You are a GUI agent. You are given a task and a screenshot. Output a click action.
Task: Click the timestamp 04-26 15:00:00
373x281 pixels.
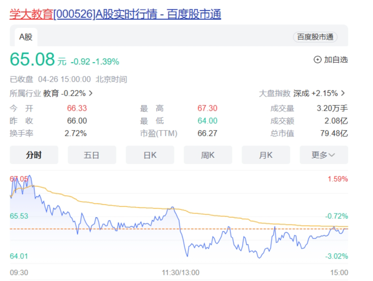point(64,79)
